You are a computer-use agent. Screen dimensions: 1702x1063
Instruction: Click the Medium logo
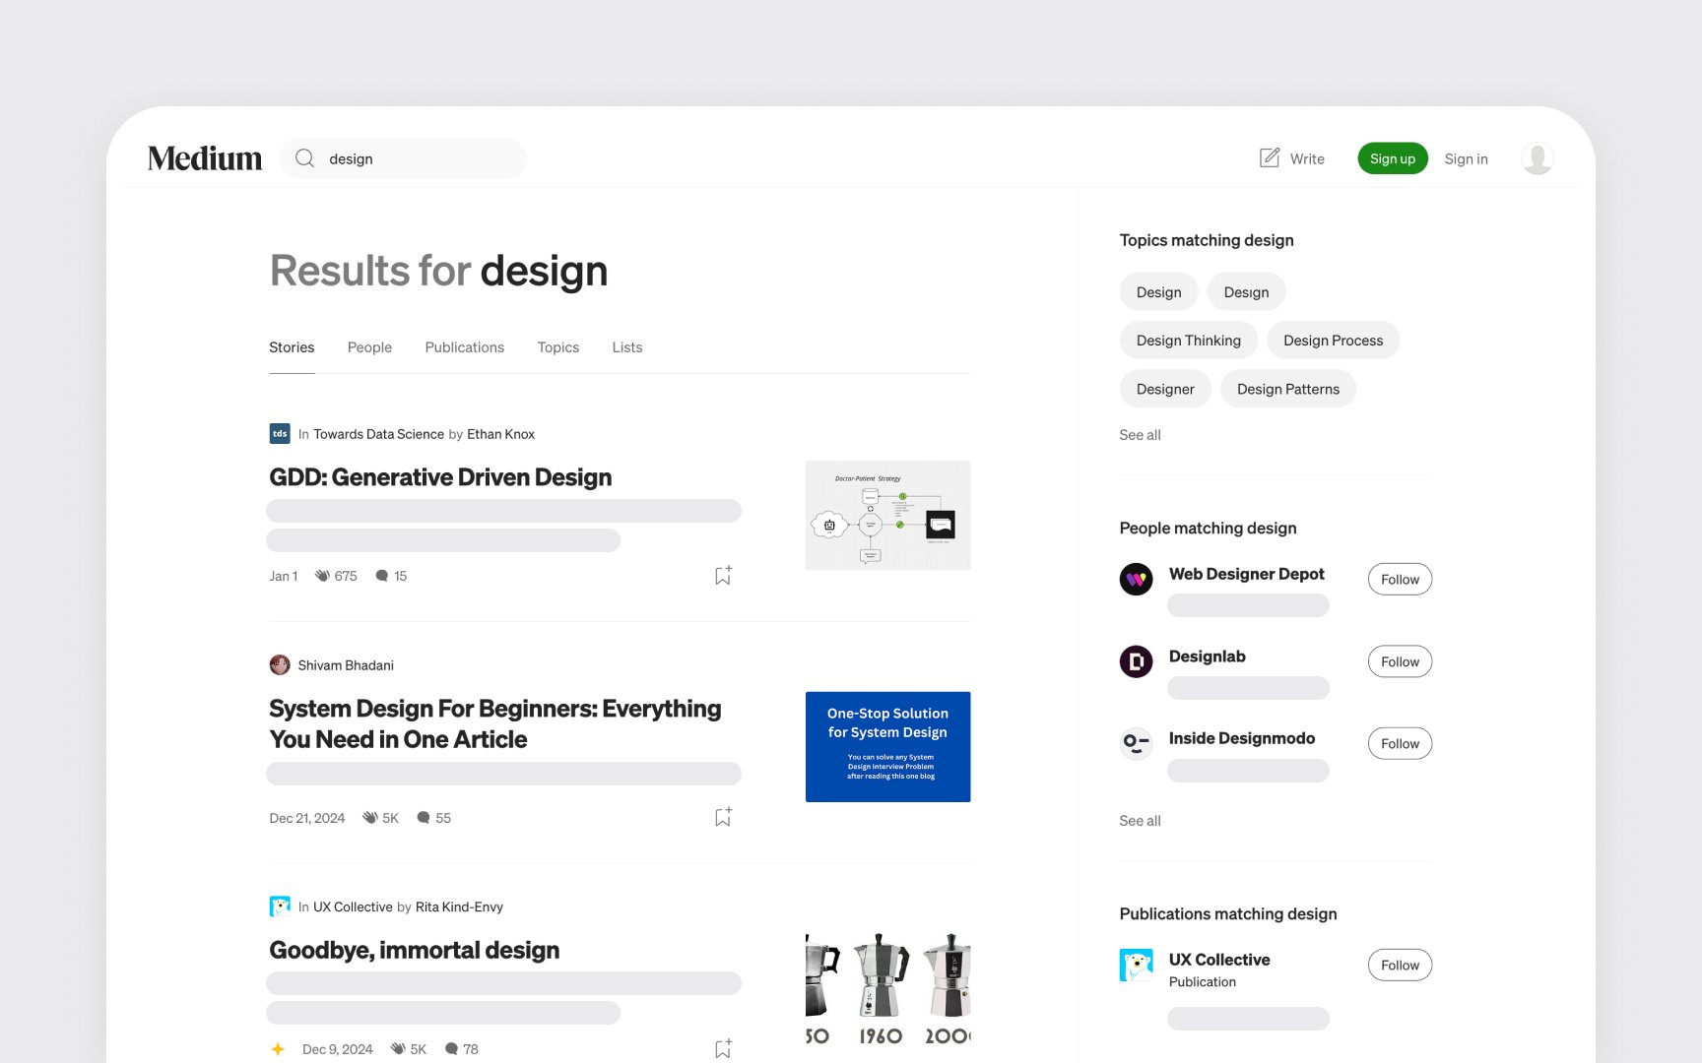tap(205, 158)
